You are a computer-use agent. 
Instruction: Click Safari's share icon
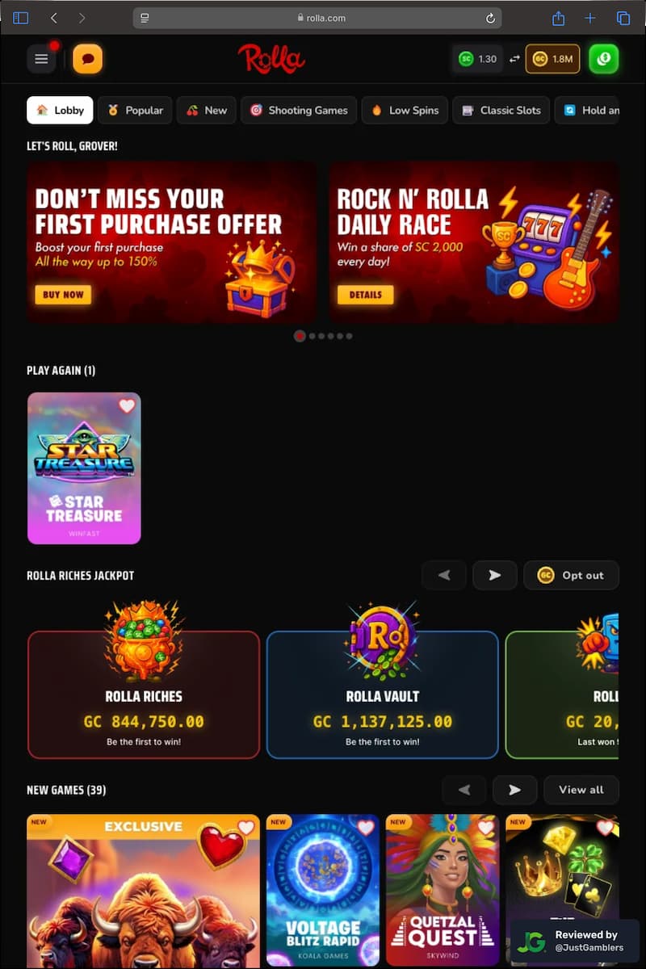click(x=558, y=18)
